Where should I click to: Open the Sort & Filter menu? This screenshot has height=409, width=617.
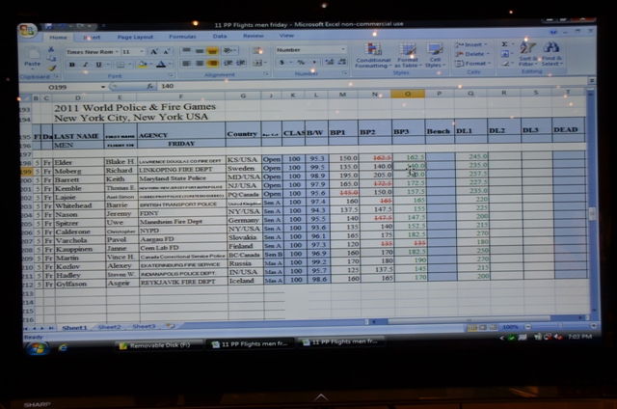point(527,54)
